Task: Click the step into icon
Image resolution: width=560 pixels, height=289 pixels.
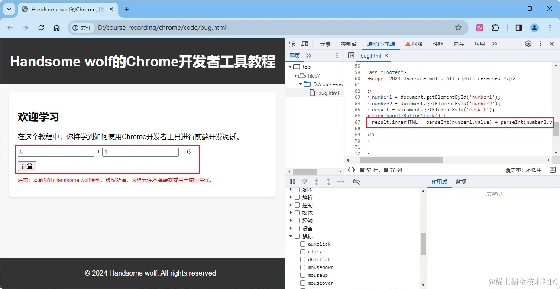Action: (x=317, y=182)
